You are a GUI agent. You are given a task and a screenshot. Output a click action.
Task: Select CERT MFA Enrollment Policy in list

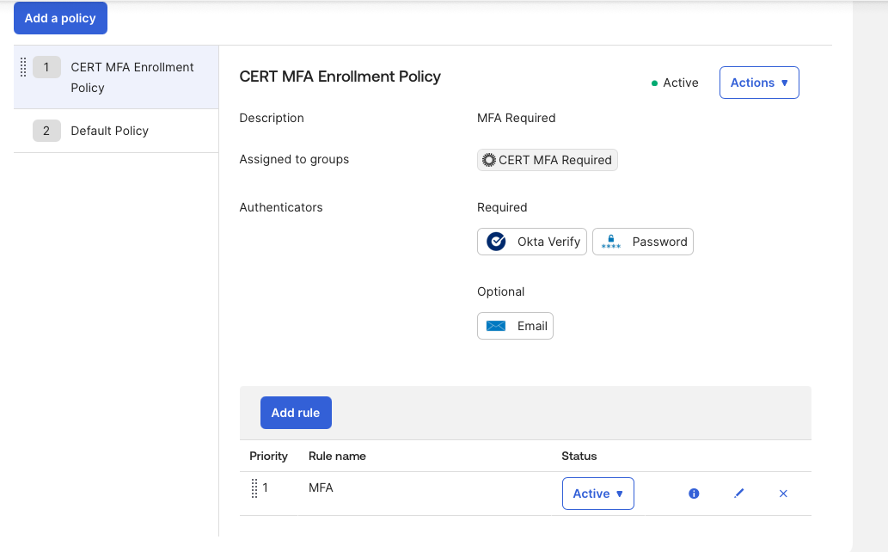[x=116, y=77]
